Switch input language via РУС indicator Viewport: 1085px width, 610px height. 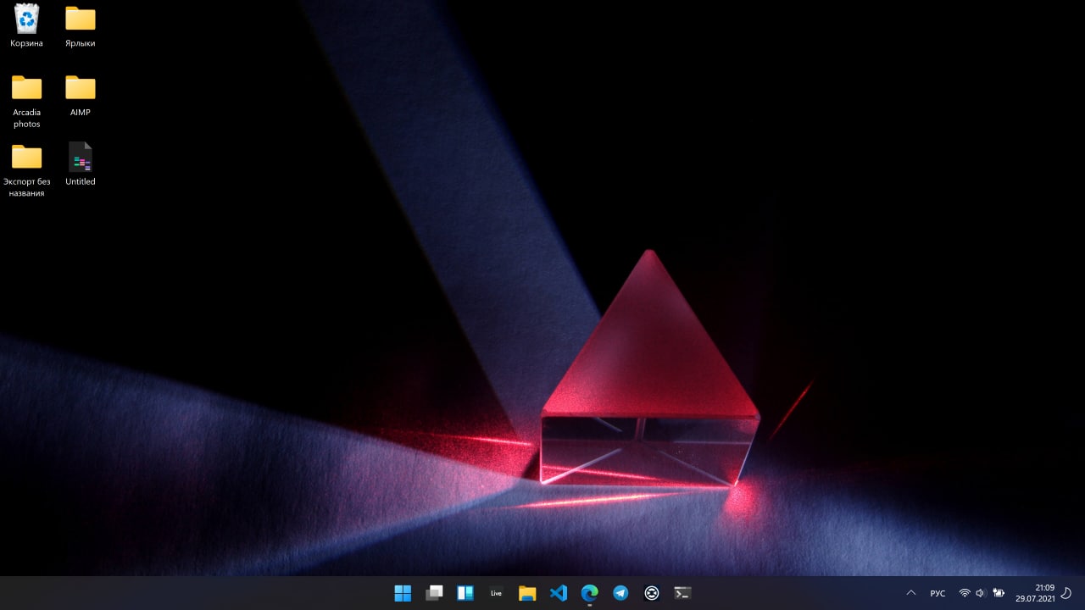[x=938, y=593]
